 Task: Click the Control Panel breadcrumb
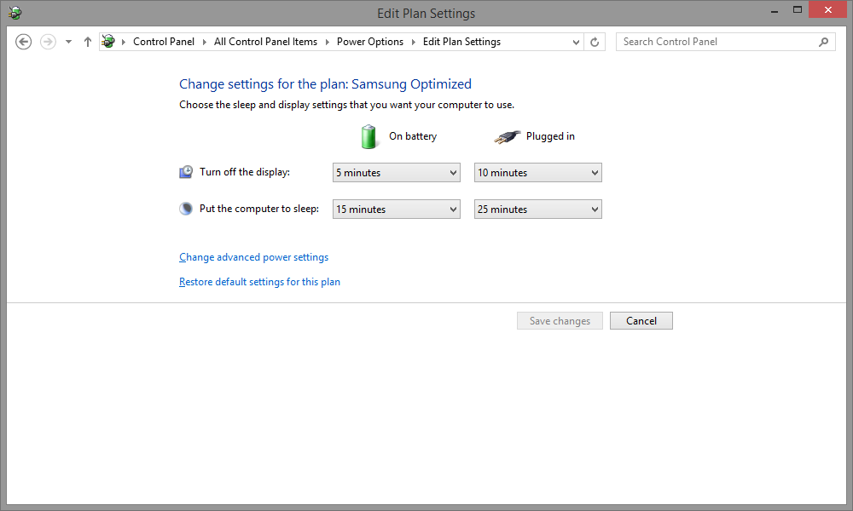tap(164, 42)
